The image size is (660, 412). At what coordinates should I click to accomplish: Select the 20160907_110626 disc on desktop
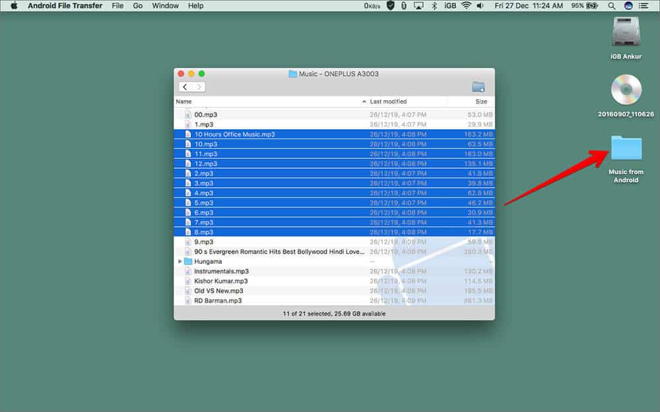626,96
